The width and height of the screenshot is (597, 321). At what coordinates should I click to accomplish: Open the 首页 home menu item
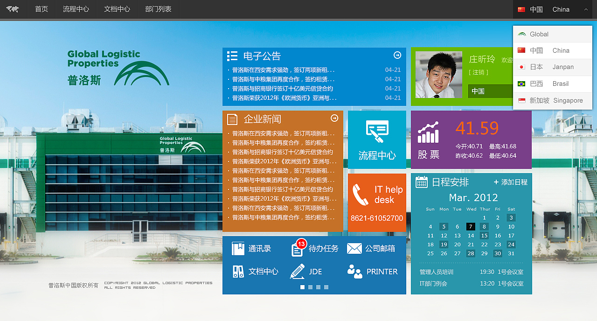coord(42,9)
